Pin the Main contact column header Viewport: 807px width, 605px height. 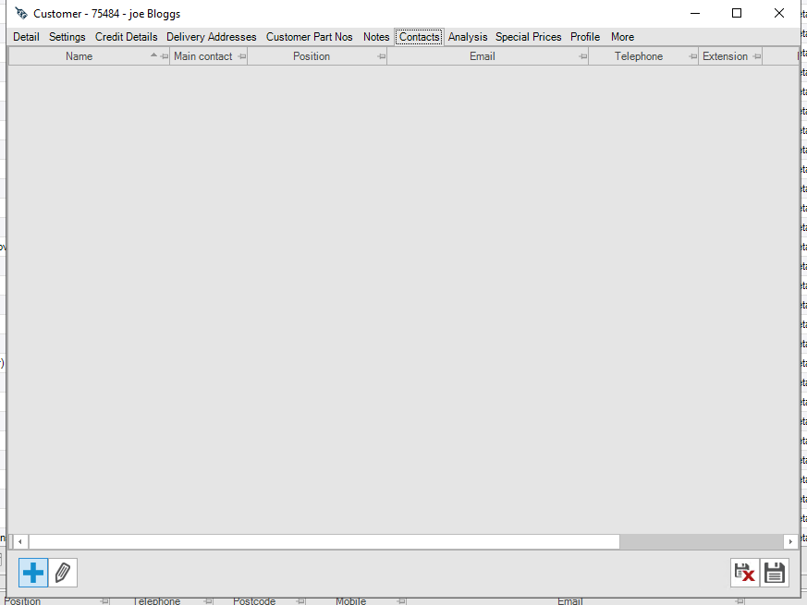[241, 57]
